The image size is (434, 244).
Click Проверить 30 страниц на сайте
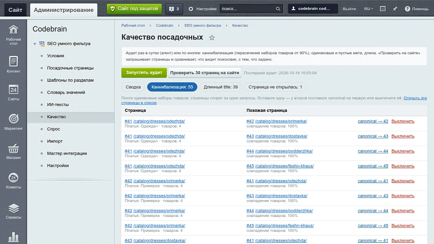205,73
